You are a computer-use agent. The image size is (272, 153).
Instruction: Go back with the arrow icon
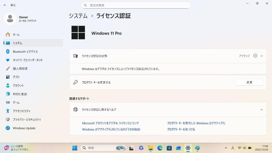coord(5,5)
